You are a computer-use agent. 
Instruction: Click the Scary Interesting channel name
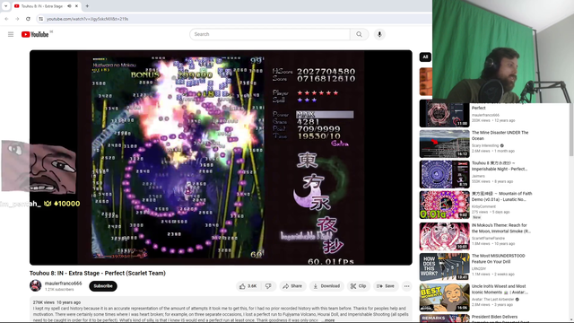[485, 145]
